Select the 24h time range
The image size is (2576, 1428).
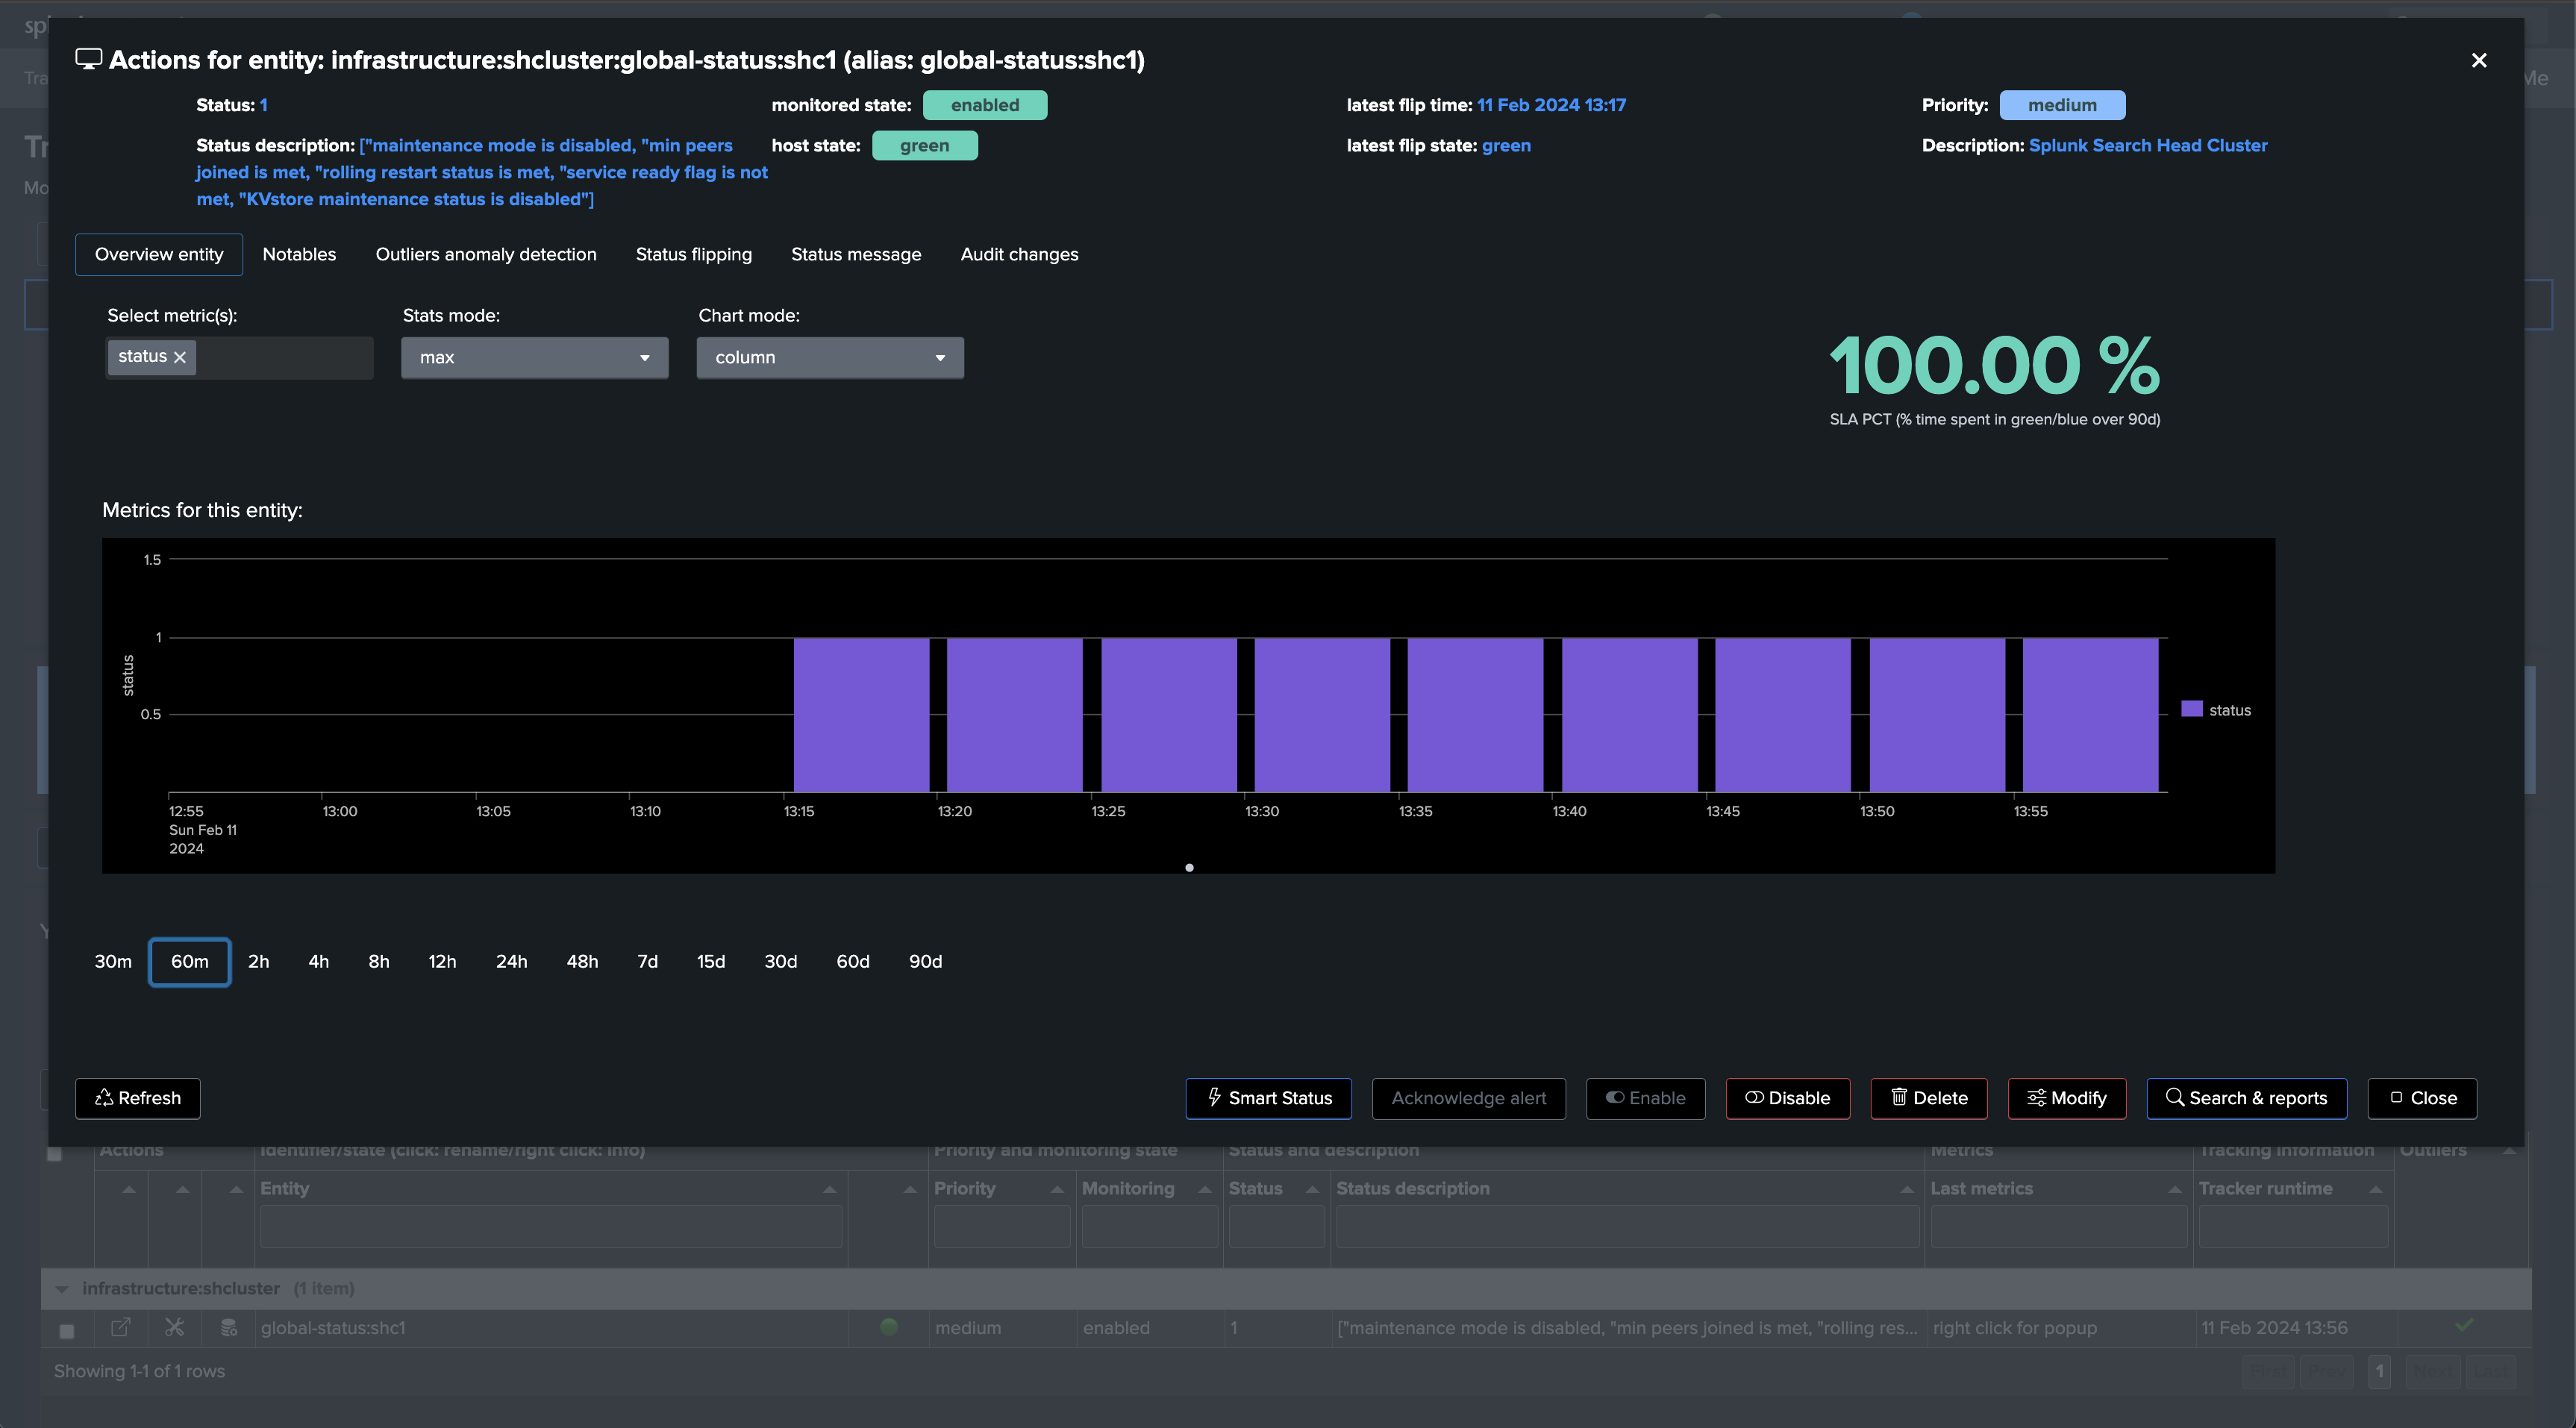tap(512, 961)
